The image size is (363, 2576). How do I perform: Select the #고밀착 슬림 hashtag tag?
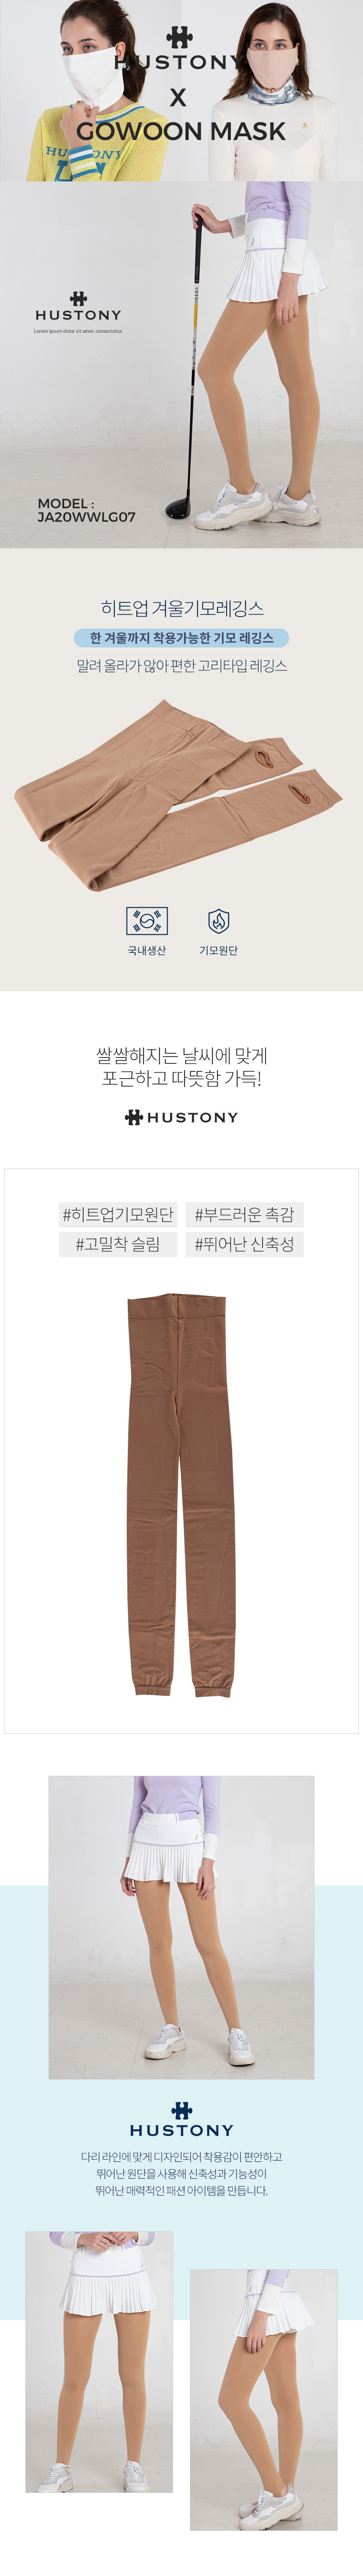point(118,1244)
